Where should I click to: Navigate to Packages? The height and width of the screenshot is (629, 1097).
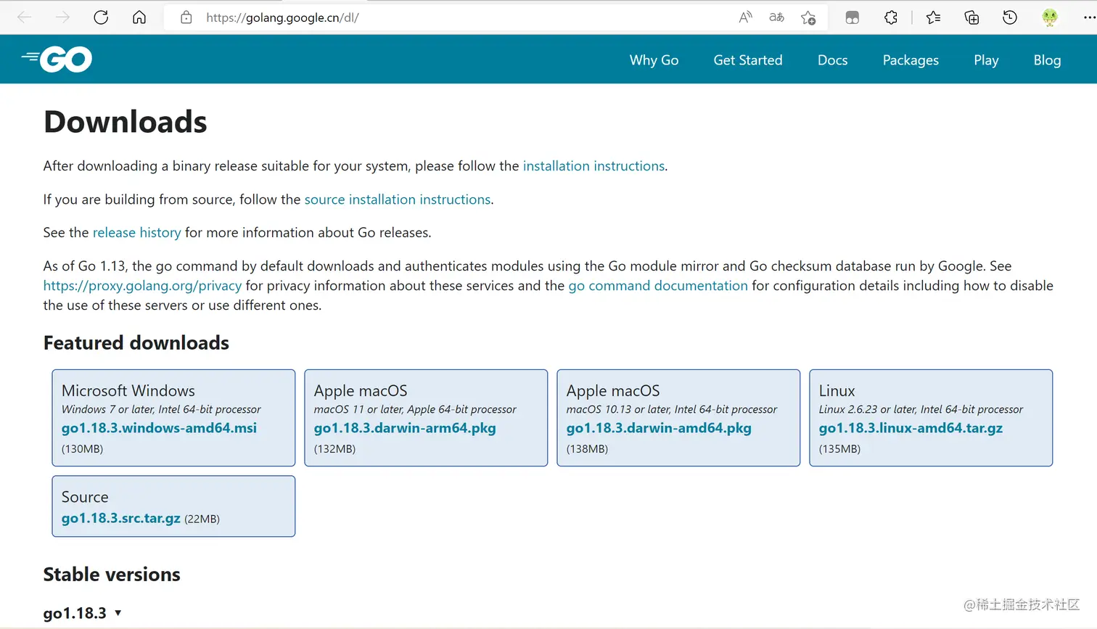pyautogui.click(x=911, y=60)
